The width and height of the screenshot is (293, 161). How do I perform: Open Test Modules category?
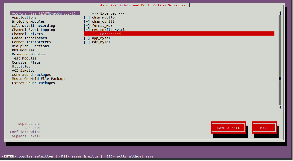(24, 58)
